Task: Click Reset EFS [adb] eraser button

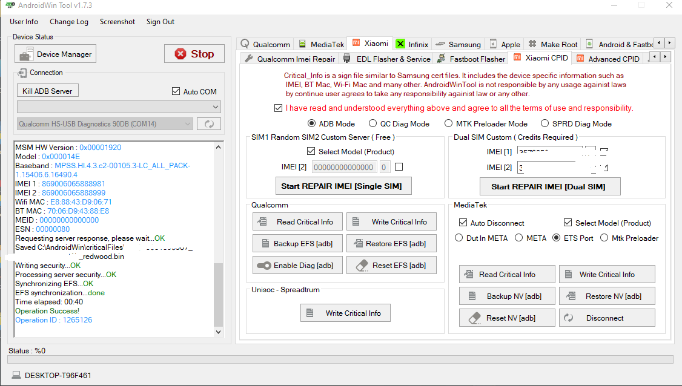Action: tap(391, 265)
